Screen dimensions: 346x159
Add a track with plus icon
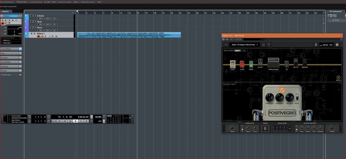tap(73, 12)
